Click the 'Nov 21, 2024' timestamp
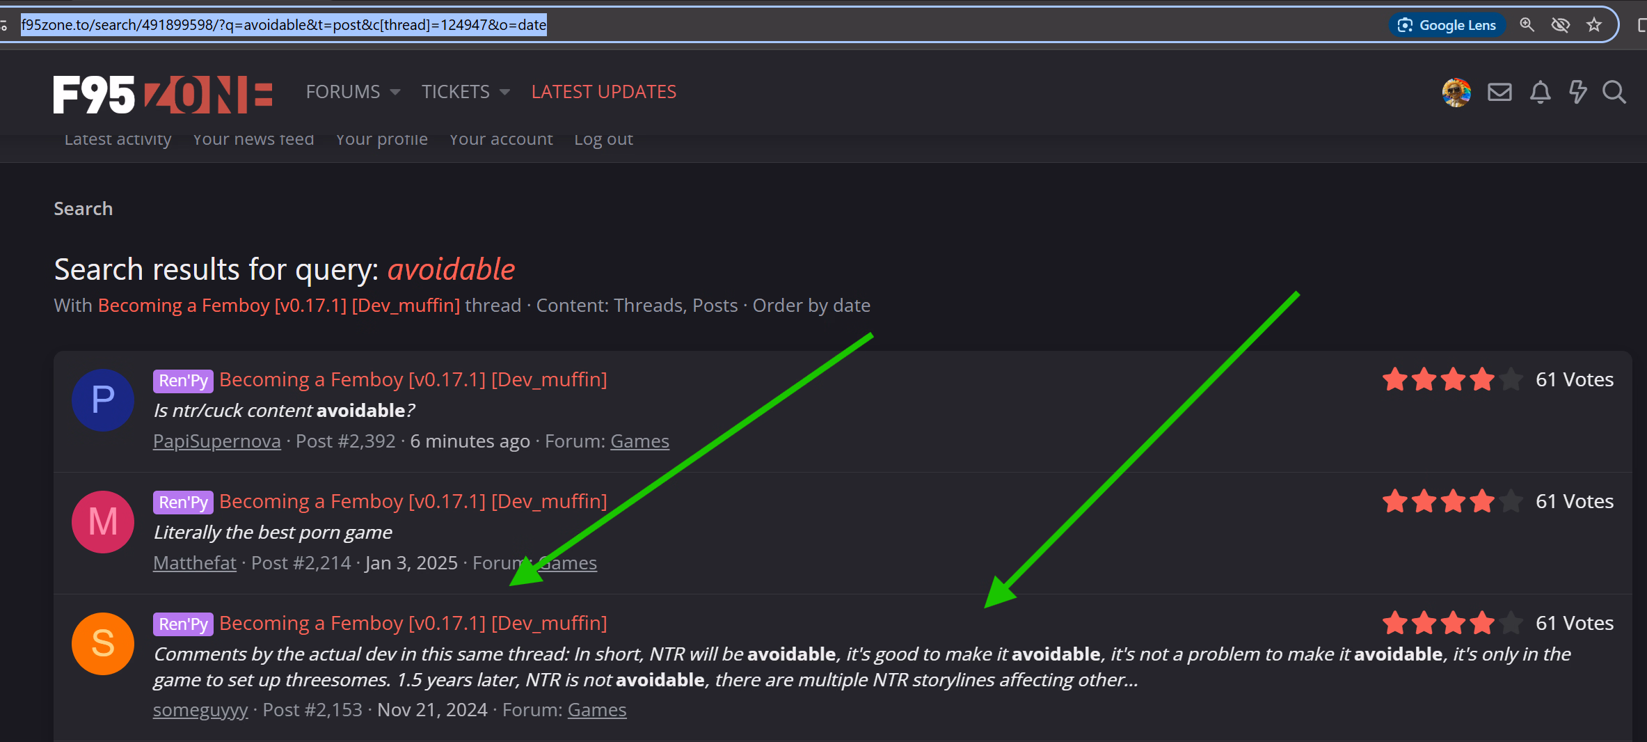Image resolution: width=1647 pixels, height=742 pixels. pyautogui.click(x=432, y=710)
